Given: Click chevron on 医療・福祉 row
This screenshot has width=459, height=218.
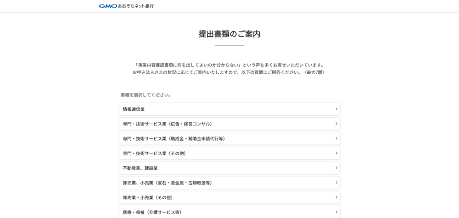Looking at the screenshot, I should pyautogui.click(x=336, y=212).
